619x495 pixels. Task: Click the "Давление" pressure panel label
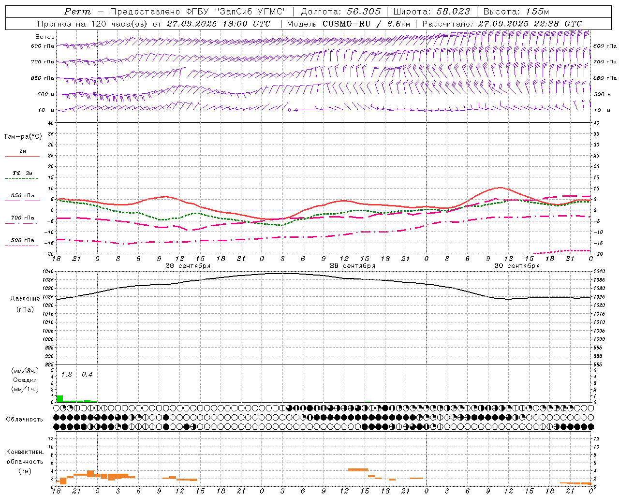coord(25,299)
